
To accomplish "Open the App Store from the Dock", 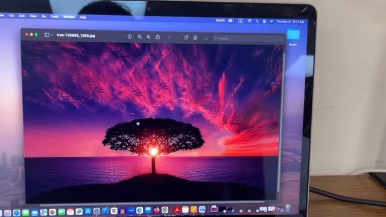I will pos(88,212).
